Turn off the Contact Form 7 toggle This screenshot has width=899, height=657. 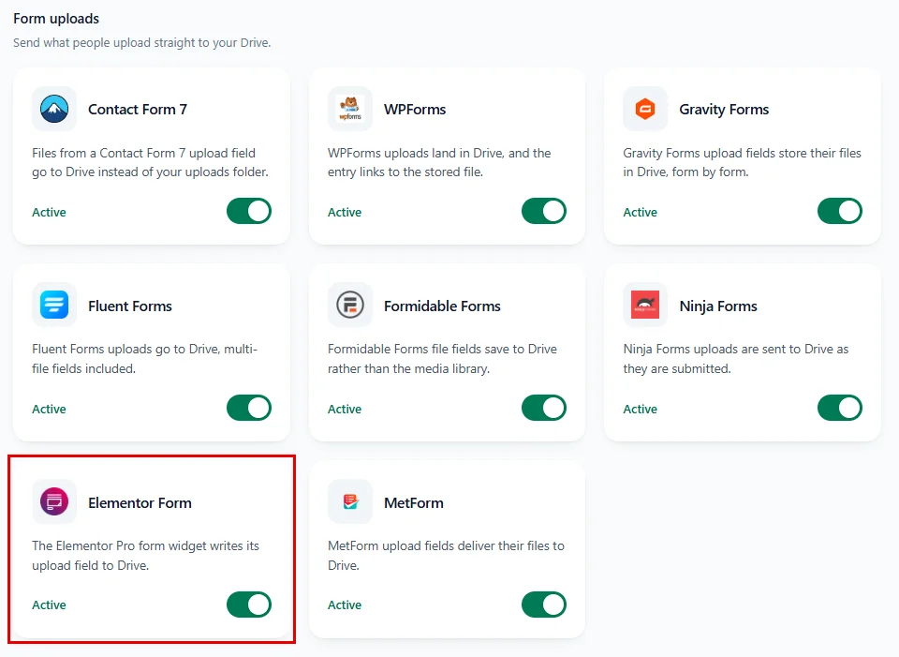[249, 211]
